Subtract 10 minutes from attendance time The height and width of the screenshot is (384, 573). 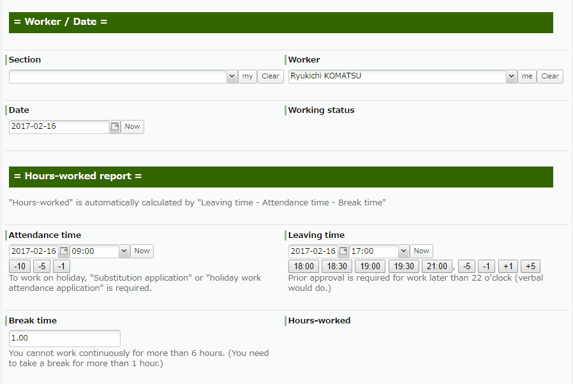(19, 266)
